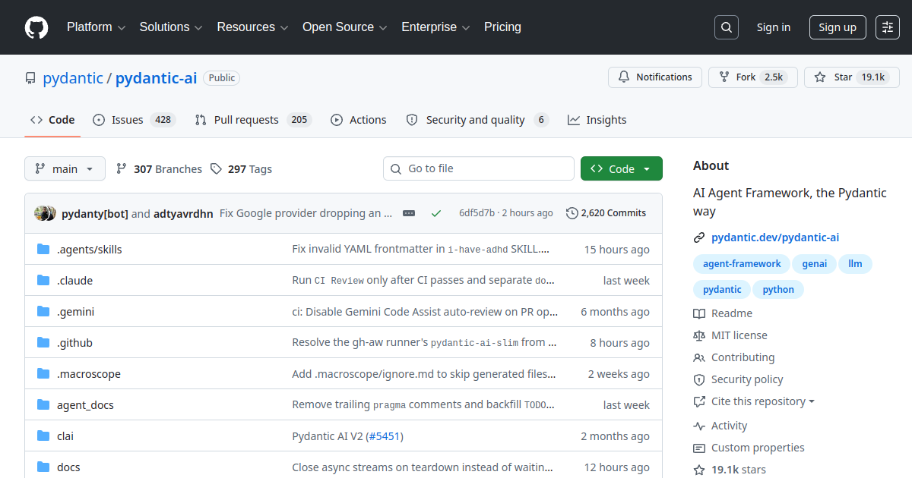Open the docs folder
Screen dimensions: 912x478
point(68,467)
